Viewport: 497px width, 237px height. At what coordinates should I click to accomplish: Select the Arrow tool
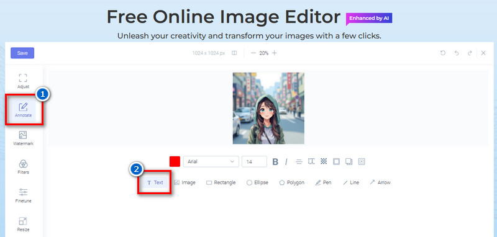380,182
